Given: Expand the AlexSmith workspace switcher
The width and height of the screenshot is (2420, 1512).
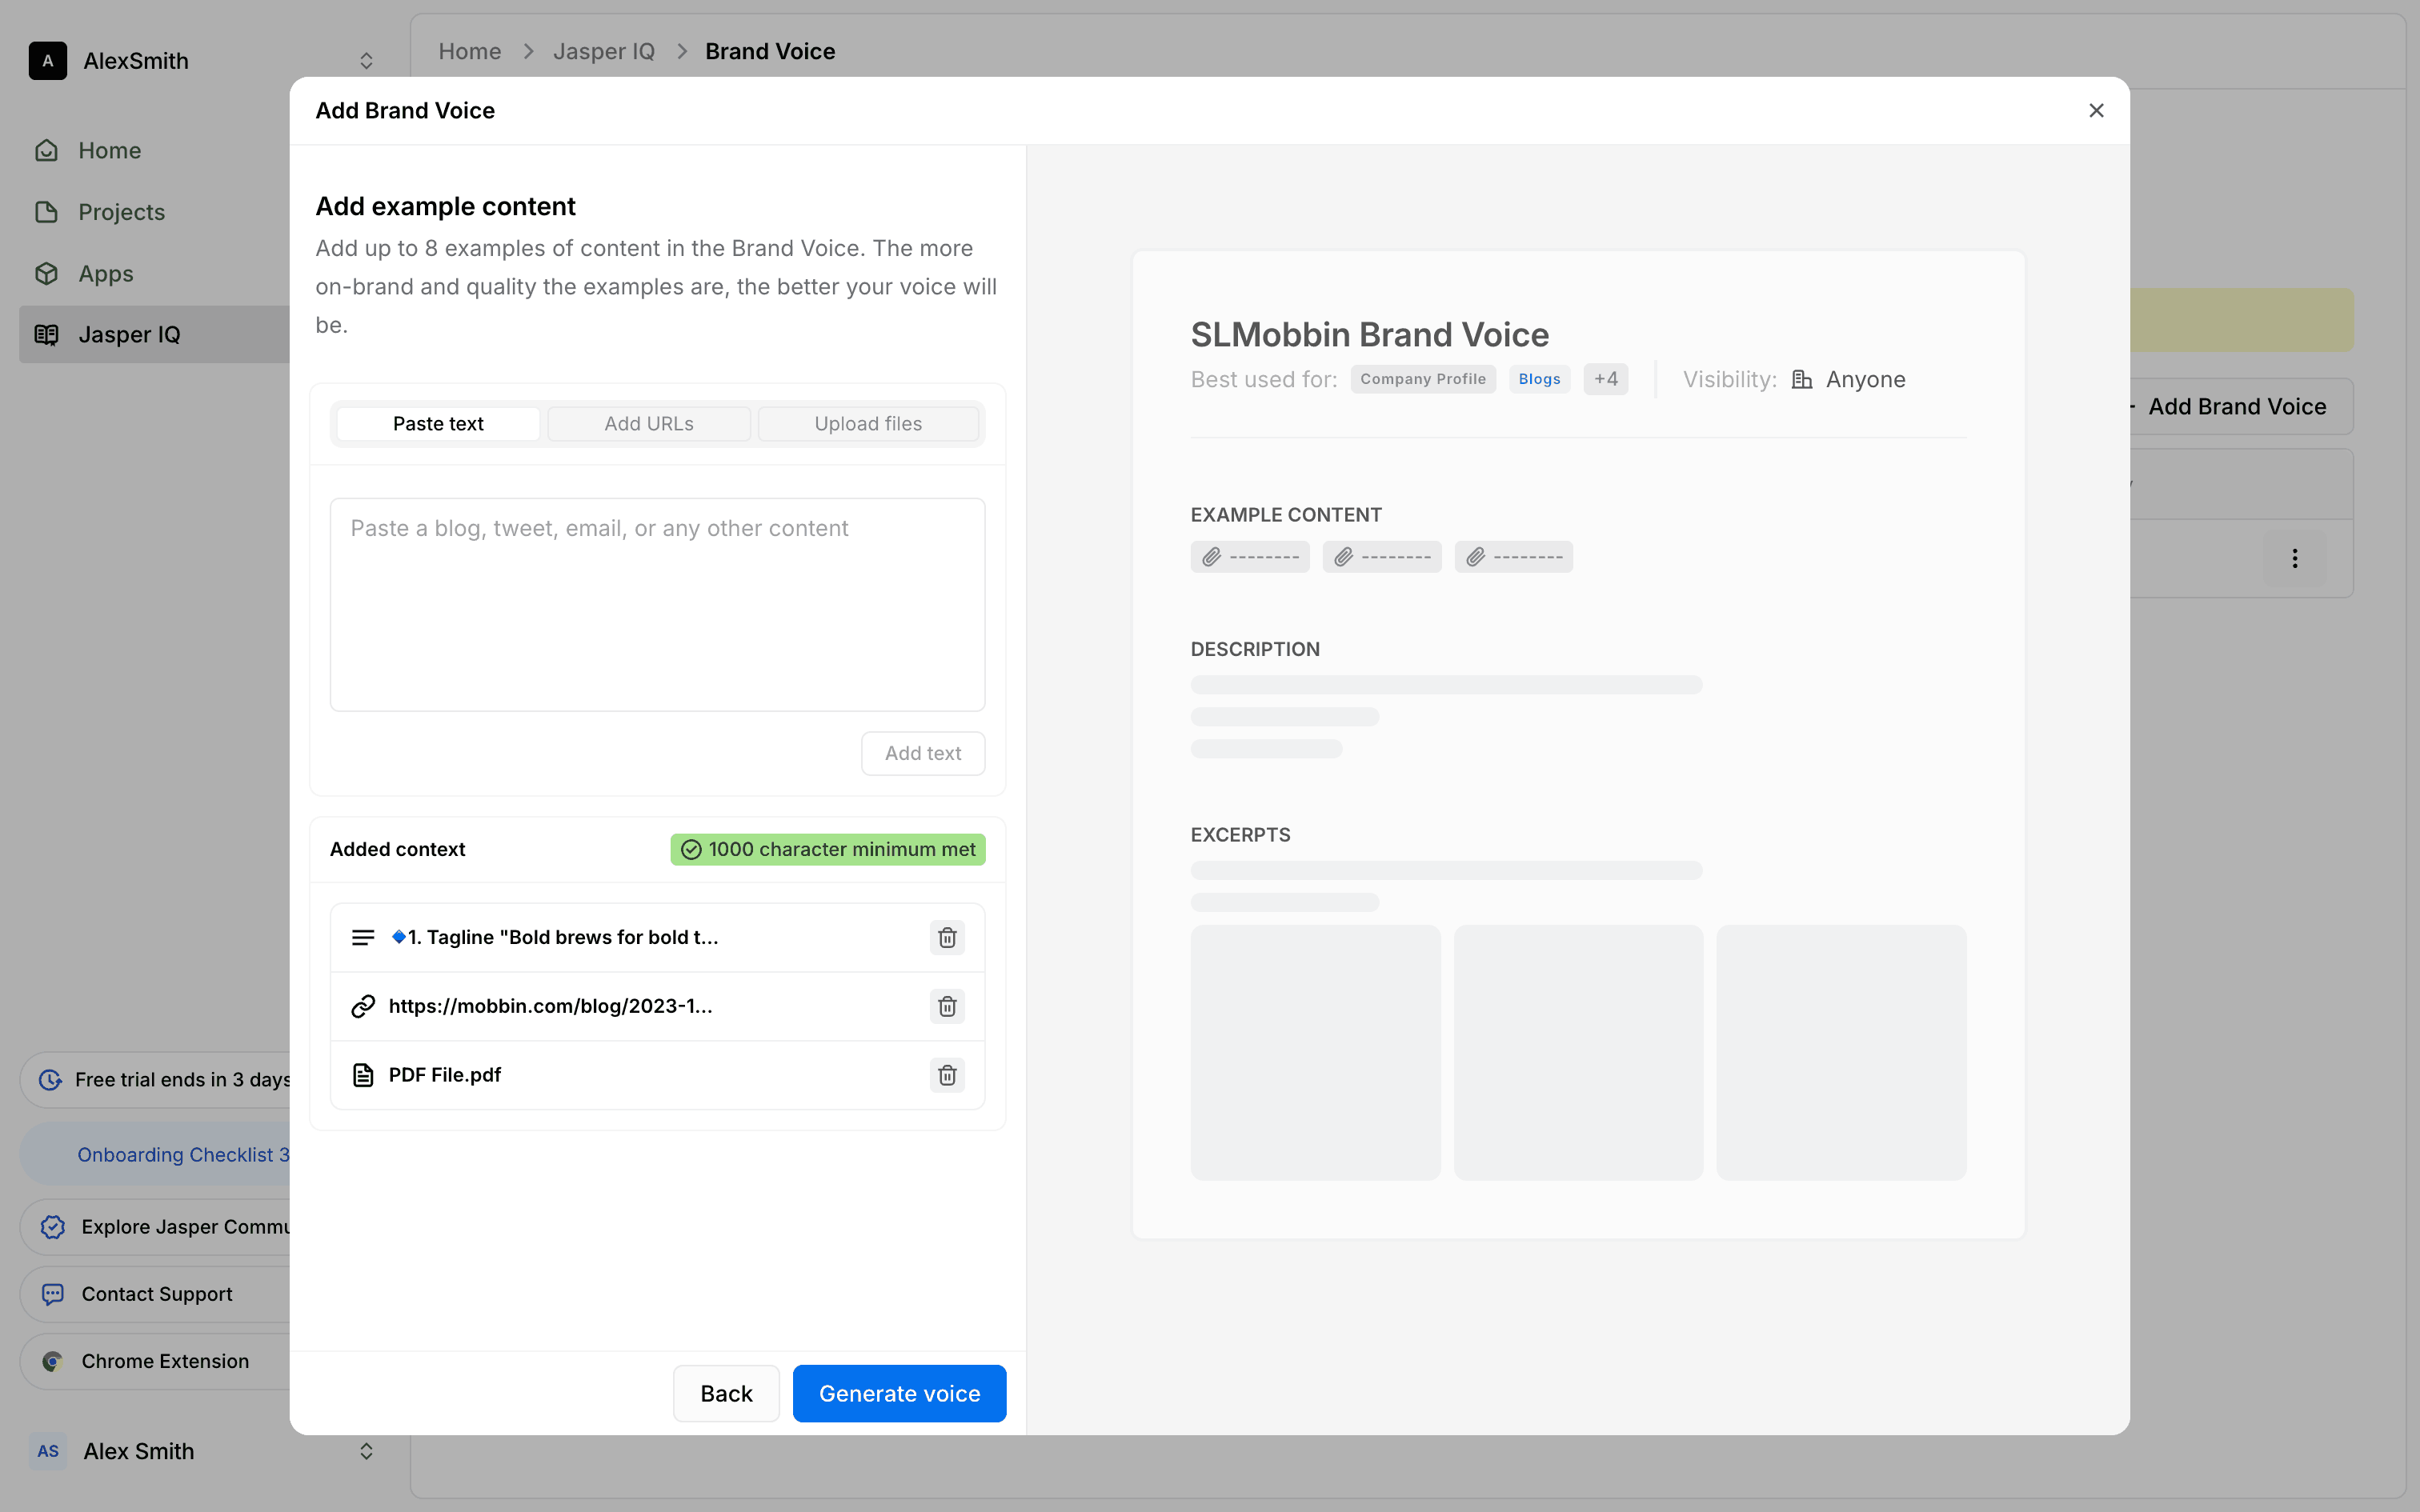Looking at the screenshot, I should (x=366, y=61).
